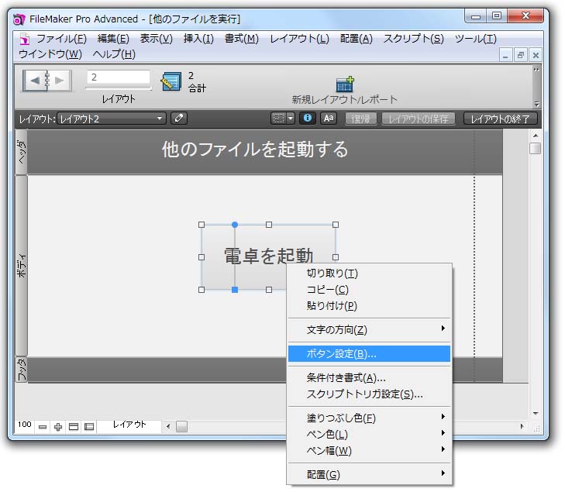Open the 表示(V) menu
This screenshot has height=492, width=565.
point(156,39)
